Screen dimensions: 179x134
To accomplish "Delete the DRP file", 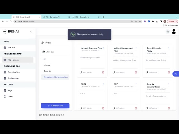I will point(136,108).
